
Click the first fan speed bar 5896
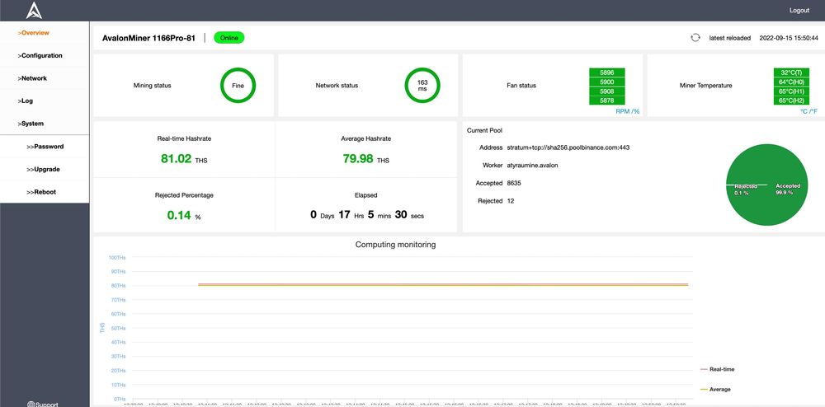coord(606,73)
